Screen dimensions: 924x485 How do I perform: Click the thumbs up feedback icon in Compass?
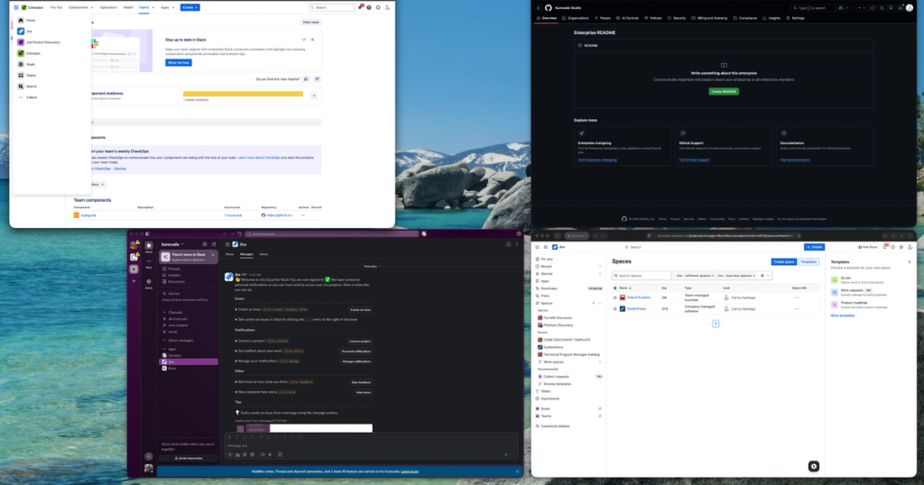(x=306, y=78)
